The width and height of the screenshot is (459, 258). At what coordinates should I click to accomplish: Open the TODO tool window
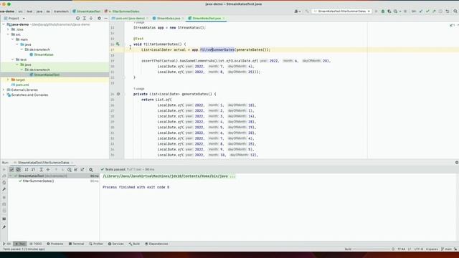[x=35, y=244]
